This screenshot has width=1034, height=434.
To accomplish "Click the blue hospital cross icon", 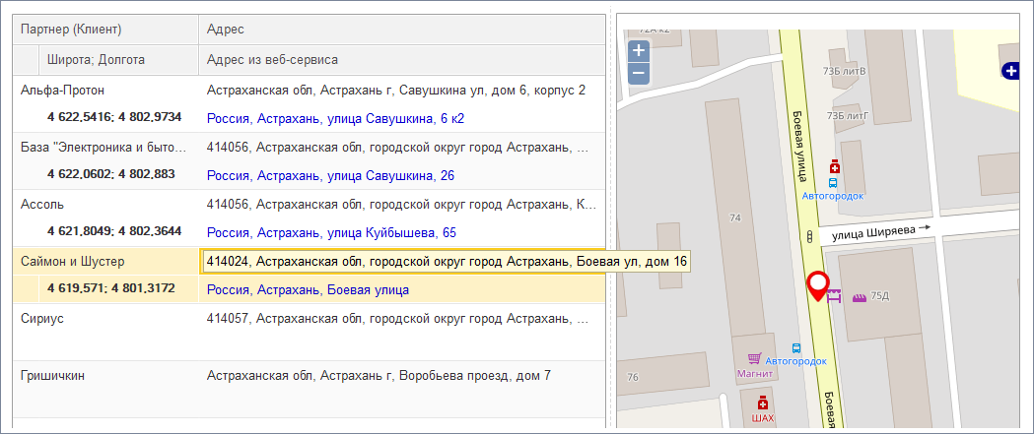I will pyautogui.click(x=1009, y=69).
